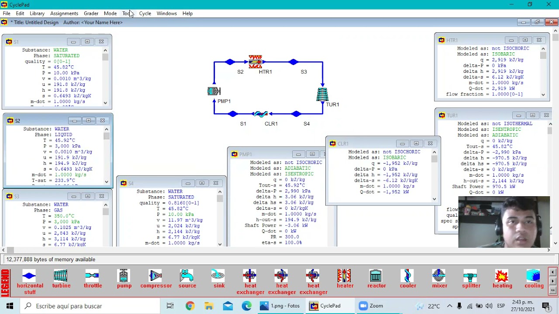Open the Assignments menu

click(64, 14)
